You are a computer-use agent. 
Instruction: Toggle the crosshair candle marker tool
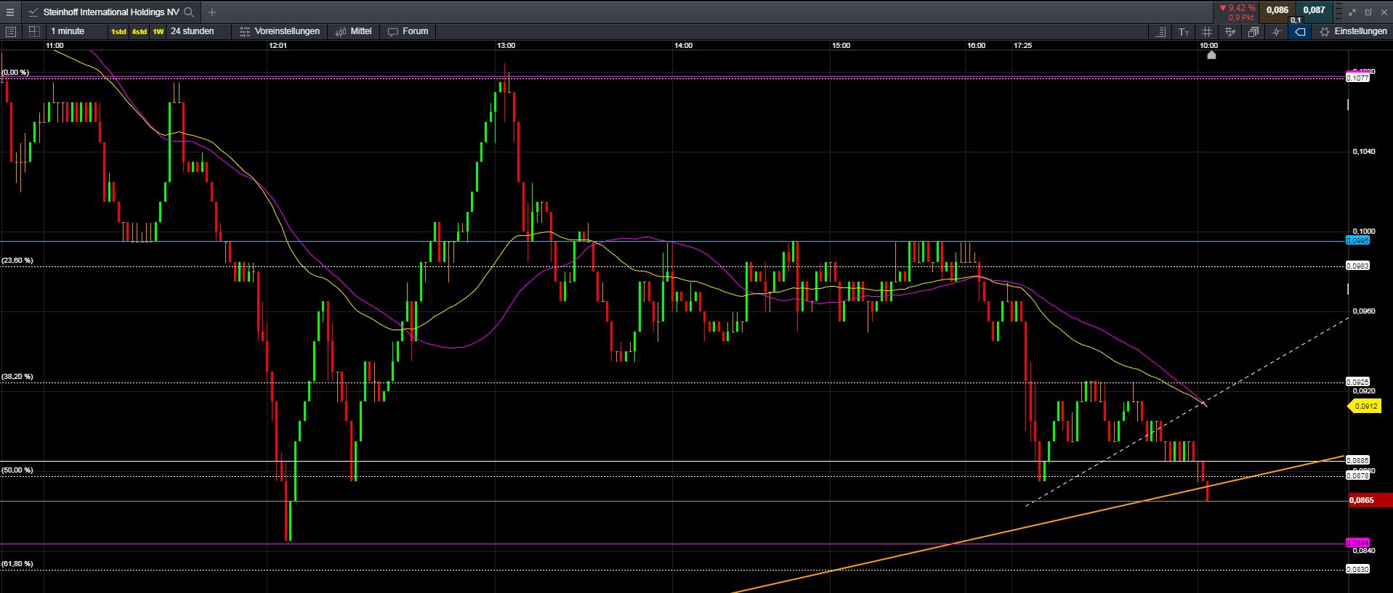tap(1277, 32)
